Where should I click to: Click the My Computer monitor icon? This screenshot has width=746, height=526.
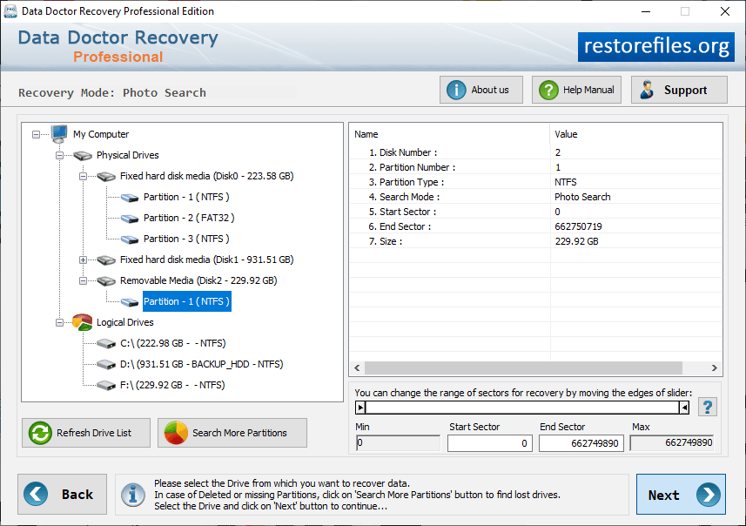(x=59, y=134)
